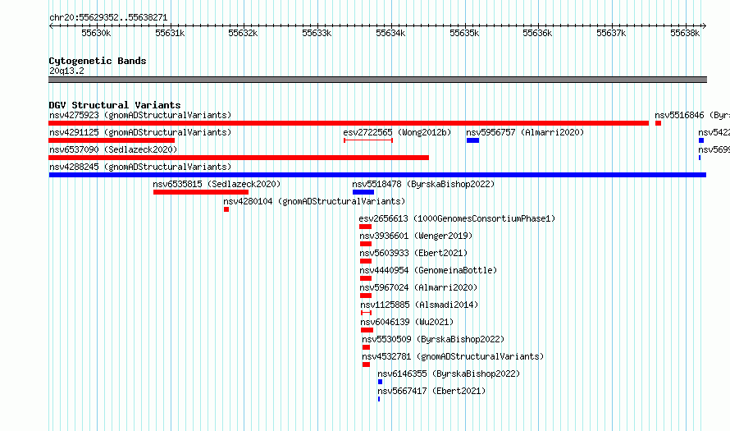
Task: Open nsv4288245 gnomAD variant label
Action: 140,167
